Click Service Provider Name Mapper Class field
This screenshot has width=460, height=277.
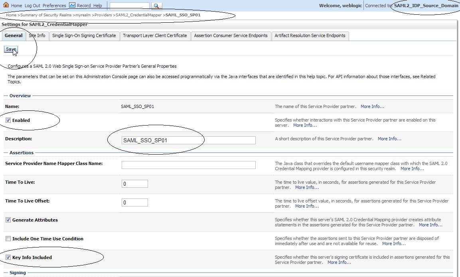[x=189, y=165]
